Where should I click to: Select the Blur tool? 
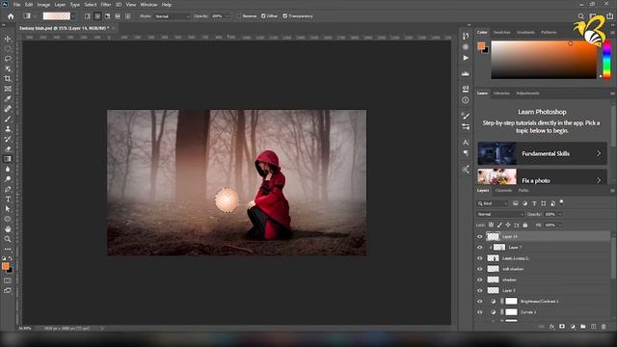tap(8, 170)
